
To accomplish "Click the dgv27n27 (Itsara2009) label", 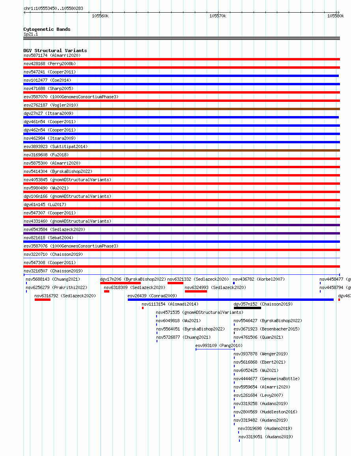I will tap(49, 113).
